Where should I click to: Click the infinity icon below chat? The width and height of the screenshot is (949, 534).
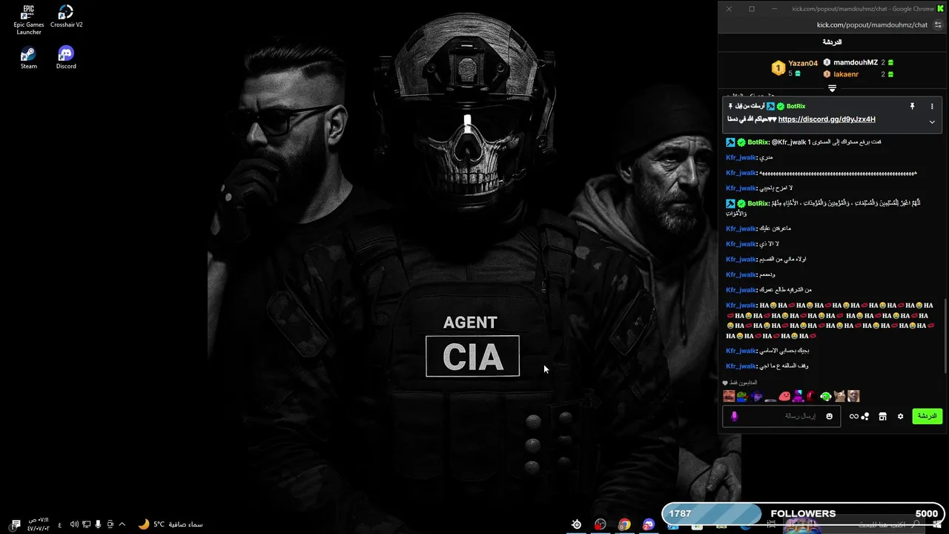click(x=854, y=416)
